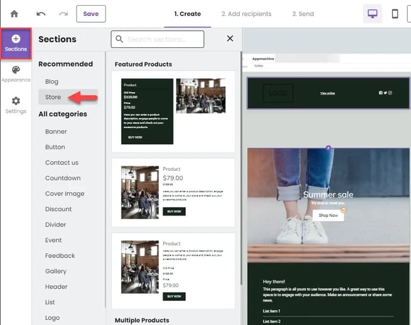The image size is (411, 325).
Task: Open the Settings gear icon
Action: pos(16,105)
